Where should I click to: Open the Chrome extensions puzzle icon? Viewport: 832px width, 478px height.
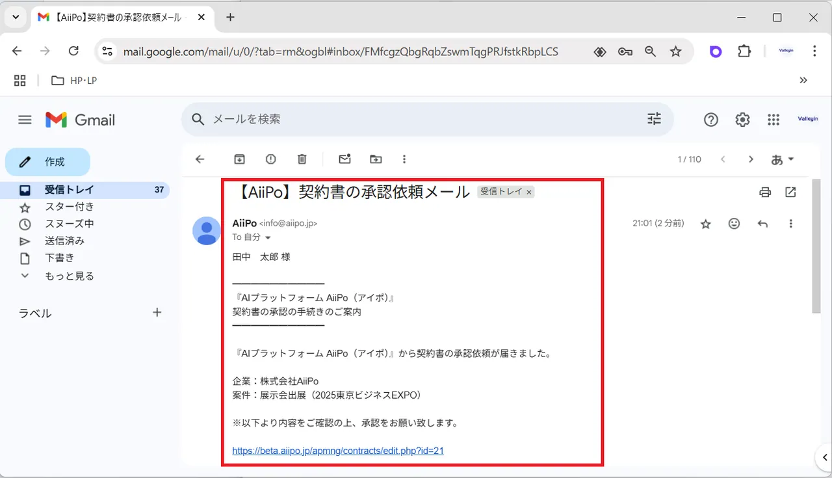pyautogui.click(x=744, y=51)
